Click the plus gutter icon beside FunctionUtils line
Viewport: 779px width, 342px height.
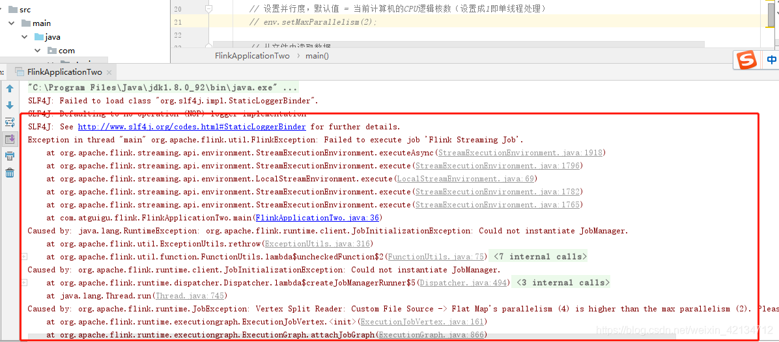pyautogui.click(x=24, y=257)
